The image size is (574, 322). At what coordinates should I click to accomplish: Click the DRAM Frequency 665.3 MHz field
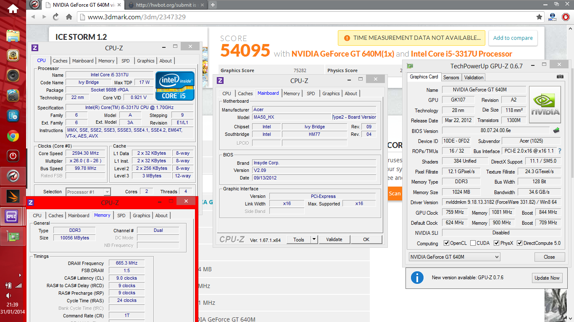[x=126, y=263]
